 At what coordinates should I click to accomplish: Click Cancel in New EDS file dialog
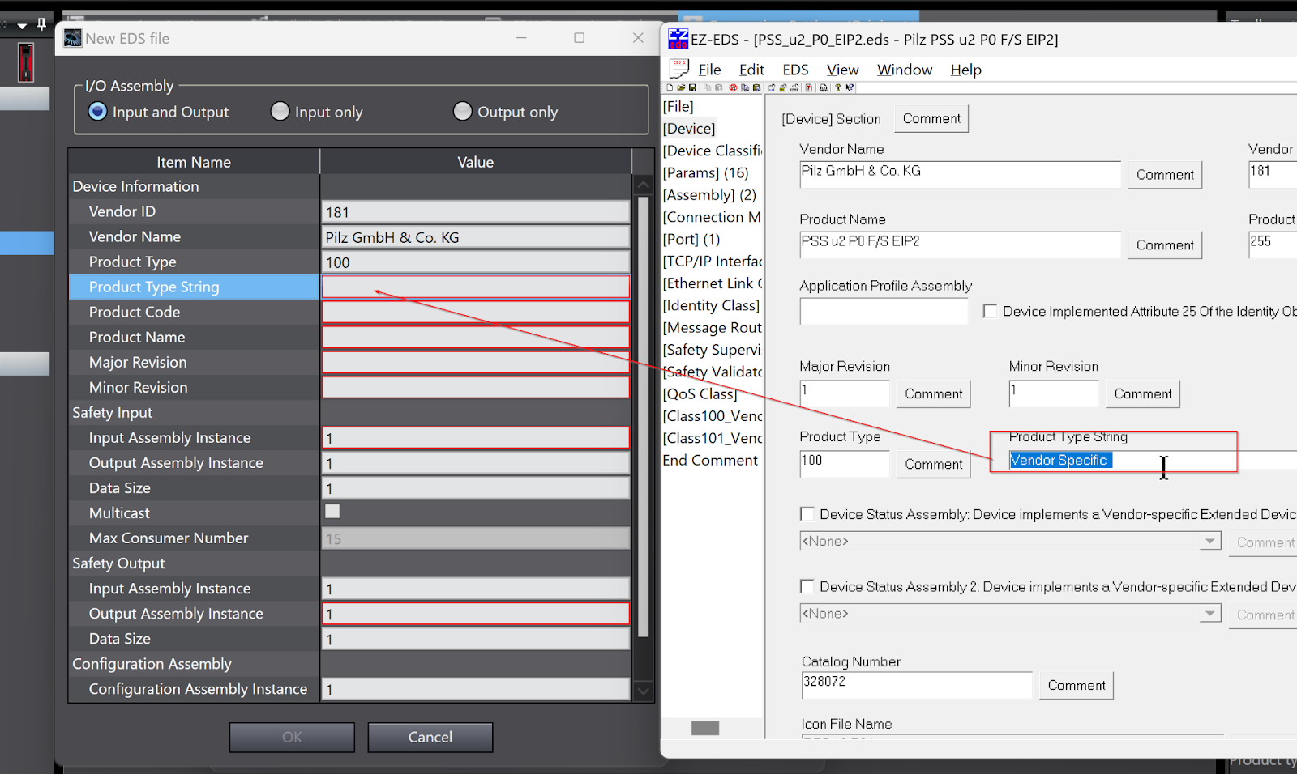(x=430, y=737)
